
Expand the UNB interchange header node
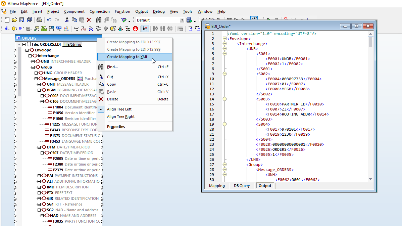coord(33,61)
